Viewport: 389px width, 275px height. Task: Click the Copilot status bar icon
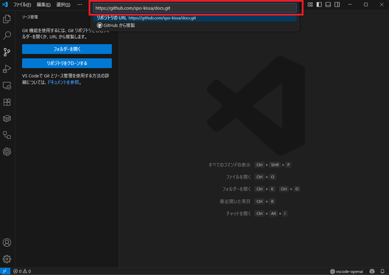(x=372, y=271)
